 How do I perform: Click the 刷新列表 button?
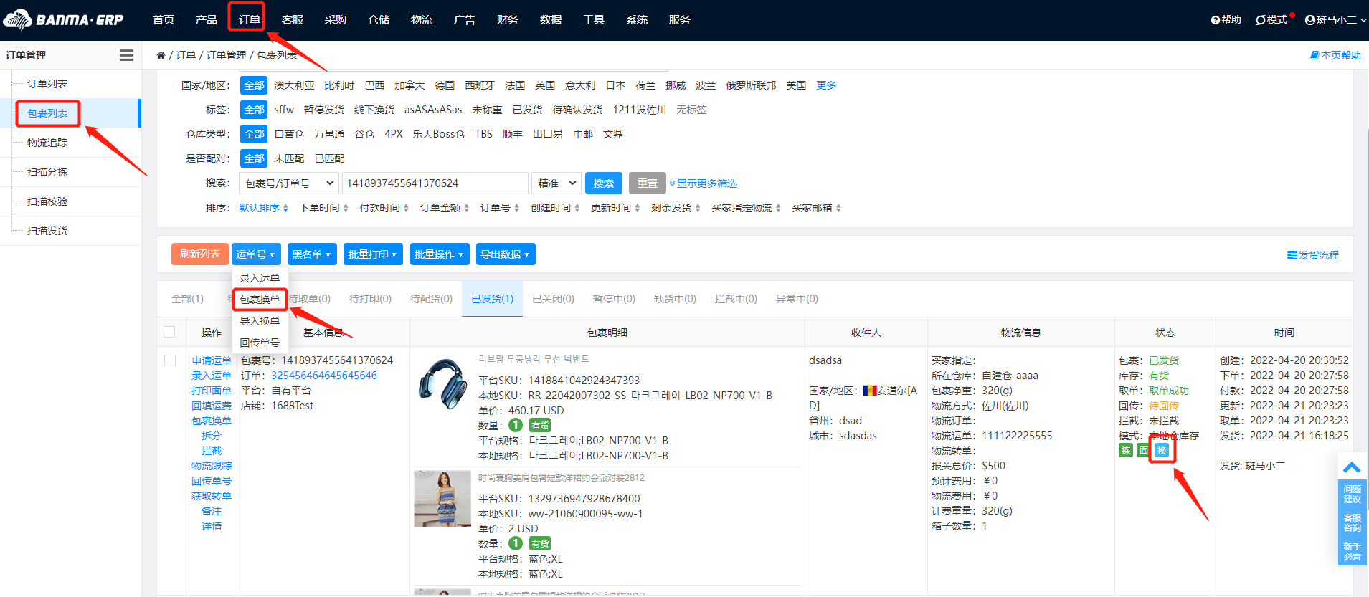click(x=200, y=254)
